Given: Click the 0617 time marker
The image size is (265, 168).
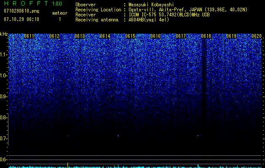Looking at the screenshot, I should tap(181, 36).
